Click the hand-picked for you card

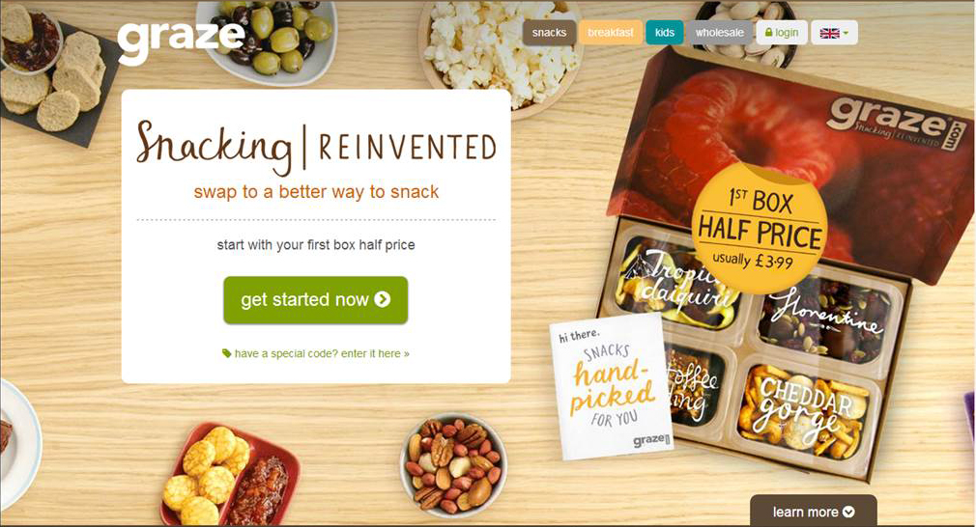pyautogui.click(x=611, y=386)
